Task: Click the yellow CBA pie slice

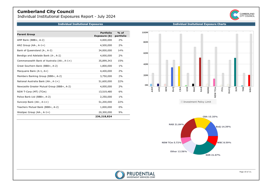Action: click(x=202, y=123)
